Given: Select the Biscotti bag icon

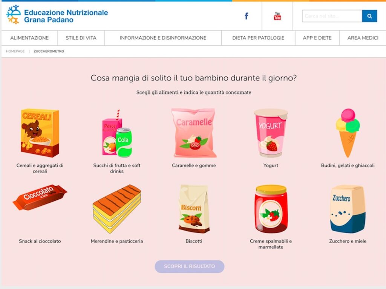Looking at the screenshot, I should [x=194, y=209].
